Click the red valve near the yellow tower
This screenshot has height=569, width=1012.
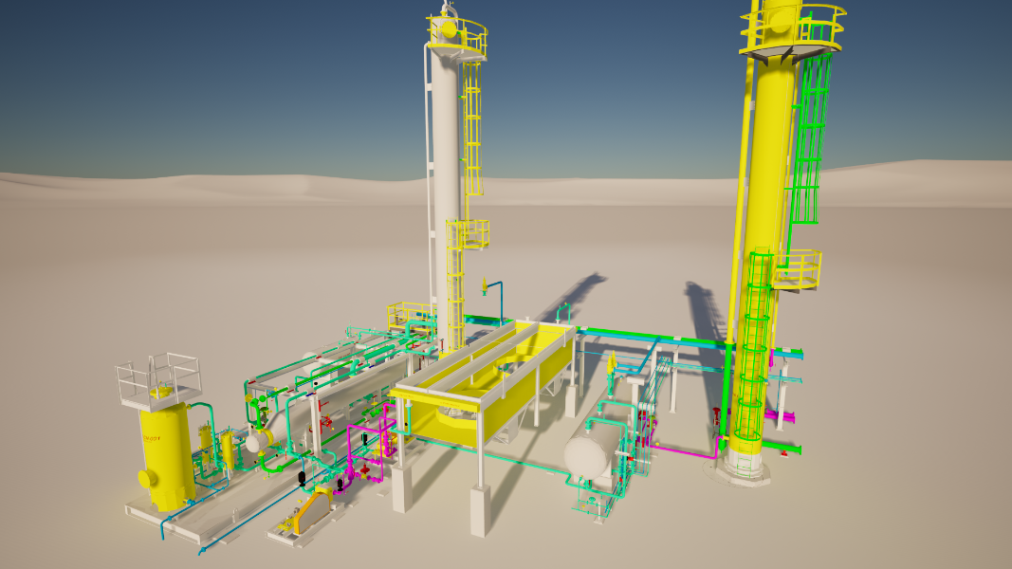pos(715,415)
